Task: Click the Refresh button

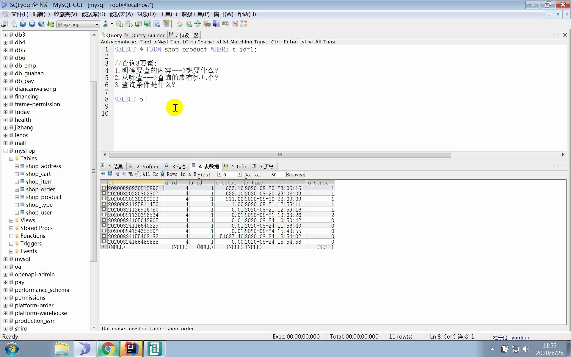Action: click(x=295, y=175)
